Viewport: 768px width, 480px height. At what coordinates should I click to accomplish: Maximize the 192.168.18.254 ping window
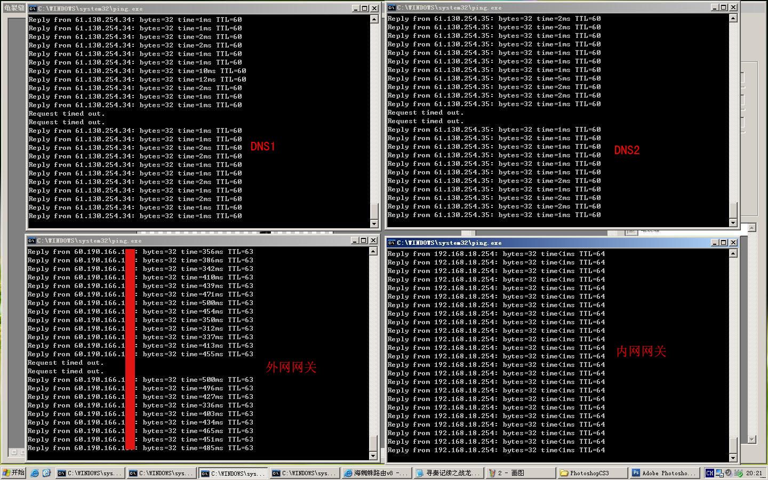tap(724, 243)
